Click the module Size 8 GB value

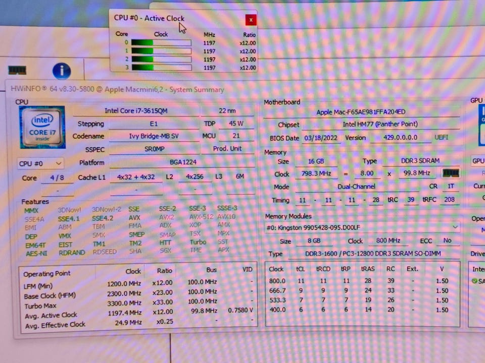[x=314, y=241]
